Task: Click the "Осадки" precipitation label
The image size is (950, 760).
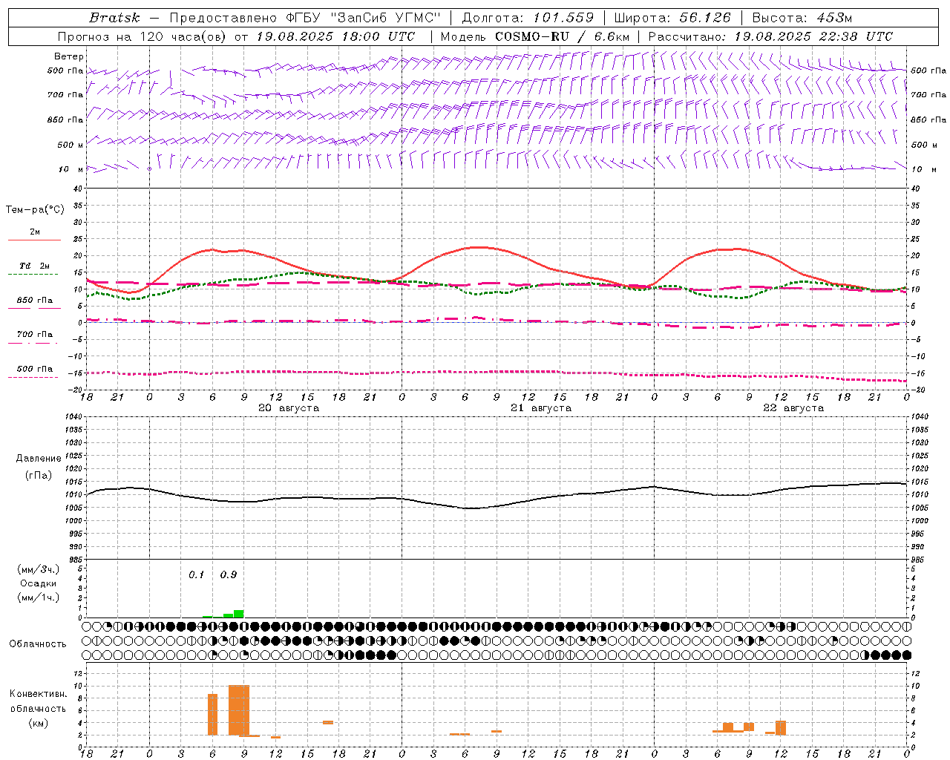Action: coord(39,583)
